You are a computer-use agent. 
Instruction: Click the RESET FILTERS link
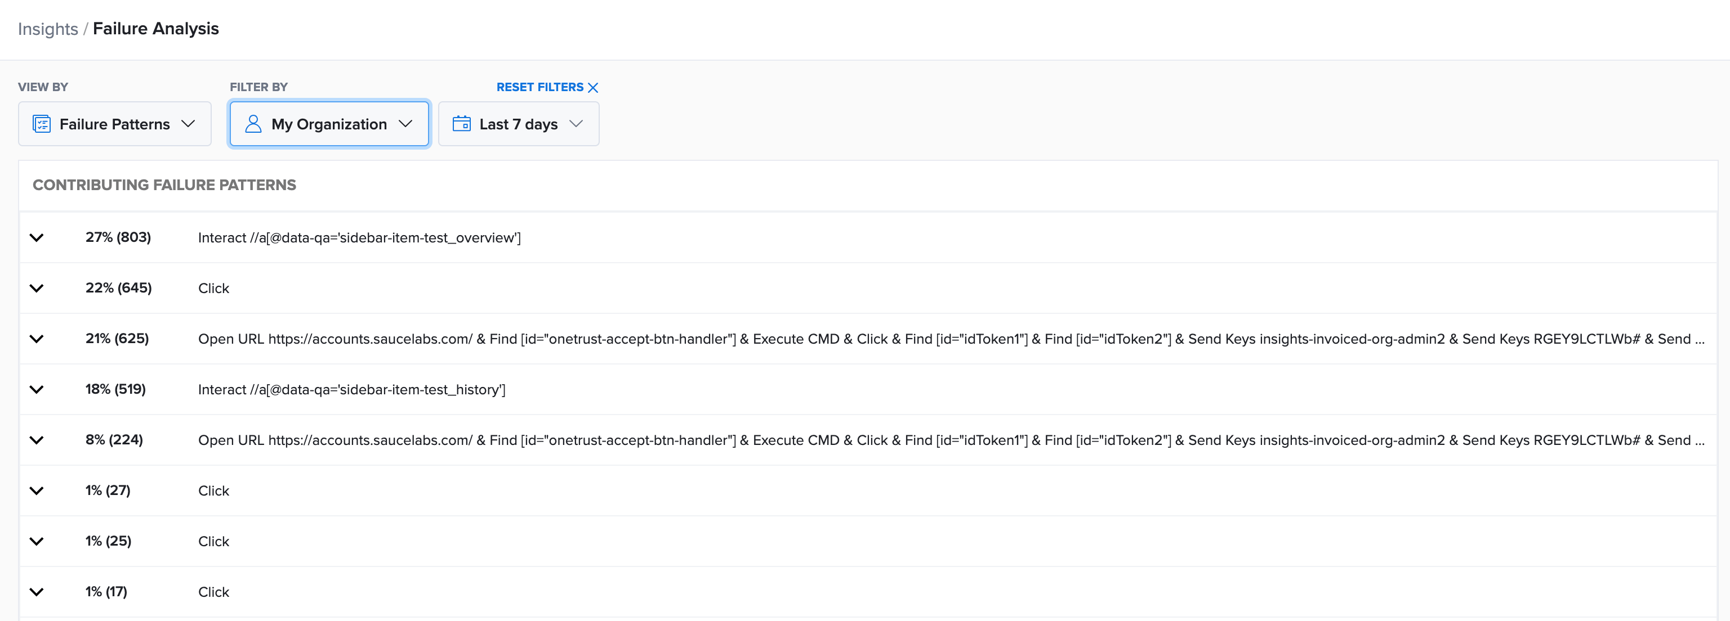coord(539,87)
